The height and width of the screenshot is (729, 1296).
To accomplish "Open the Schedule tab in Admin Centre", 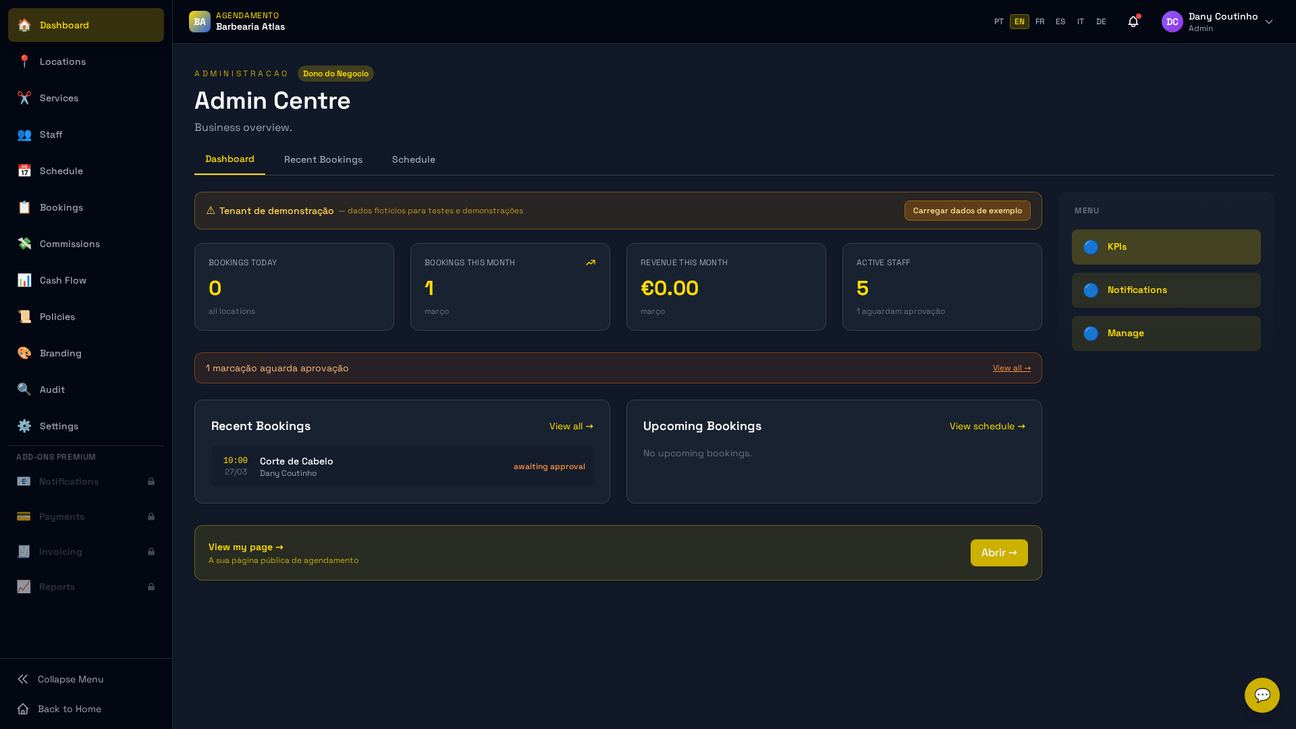I will [x=413, y=159].
